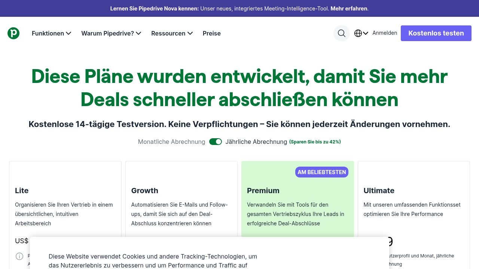Screen dimensions: 479x269
Task: Expand the Ressourcen menu
Action: (x=172, y=33)
